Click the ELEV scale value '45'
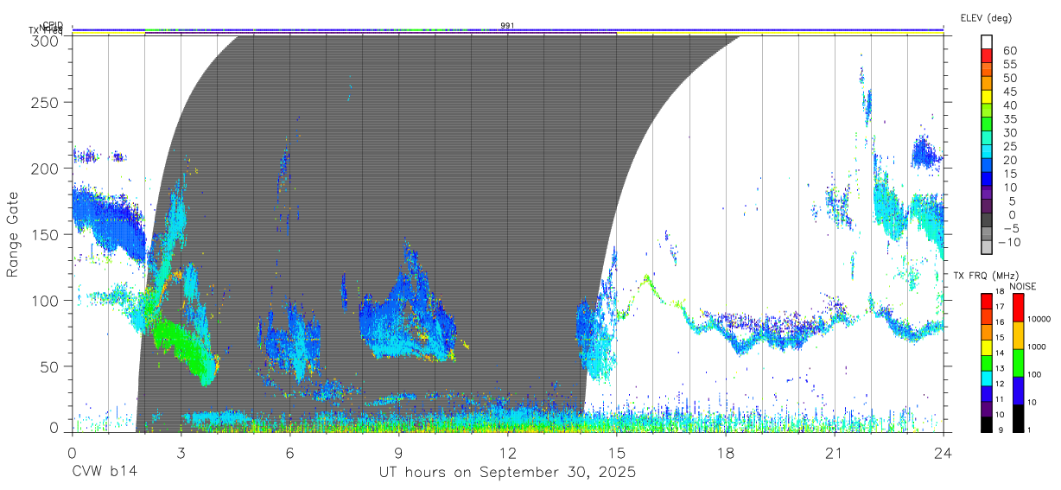This screenshot has height=490, width=1061. (x=1010, y=92)
